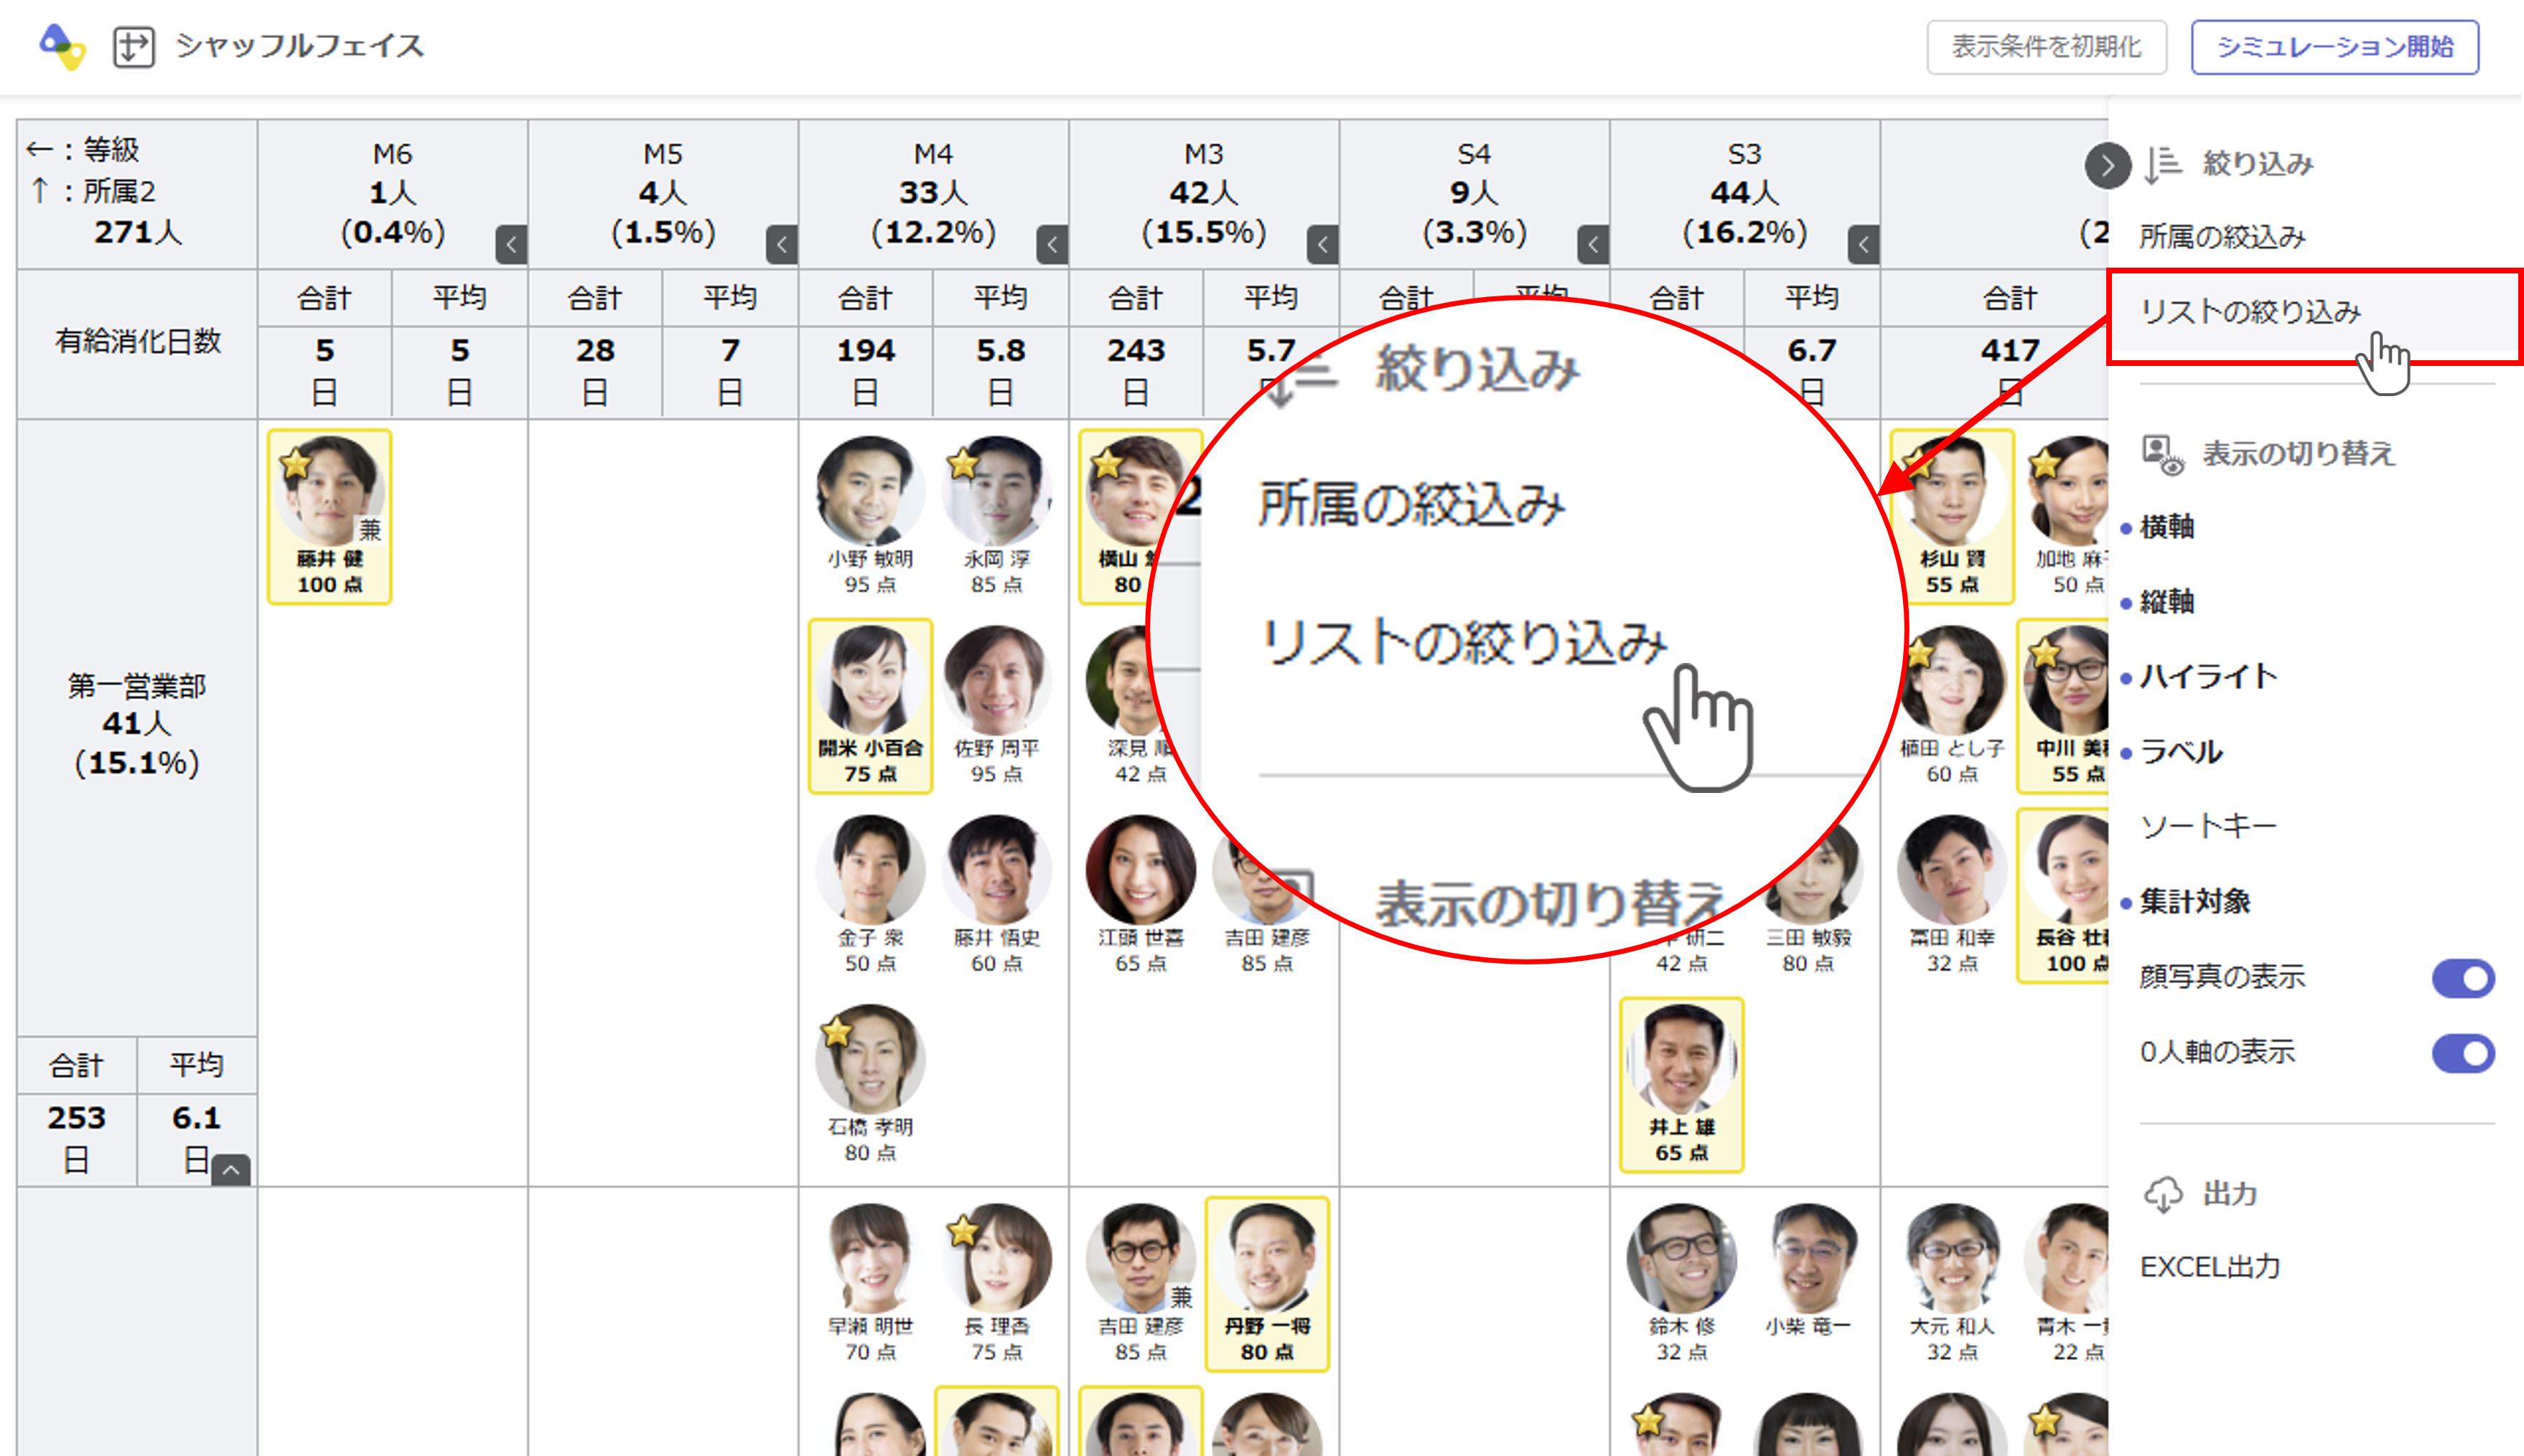The height and width of the screenshot is (1456, 2524).
Task: Select 開米 小百合 highlighted card
Action: click(x=870, y=706)
